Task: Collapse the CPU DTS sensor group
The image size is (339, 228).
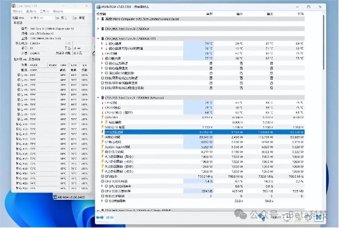Action: point(98,39)
